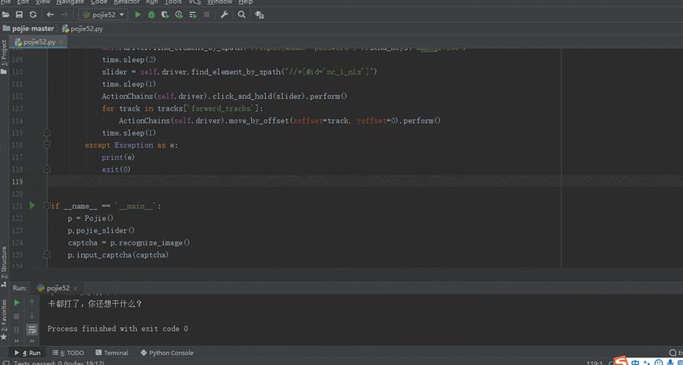Open the Tools menu

point(173,2)
